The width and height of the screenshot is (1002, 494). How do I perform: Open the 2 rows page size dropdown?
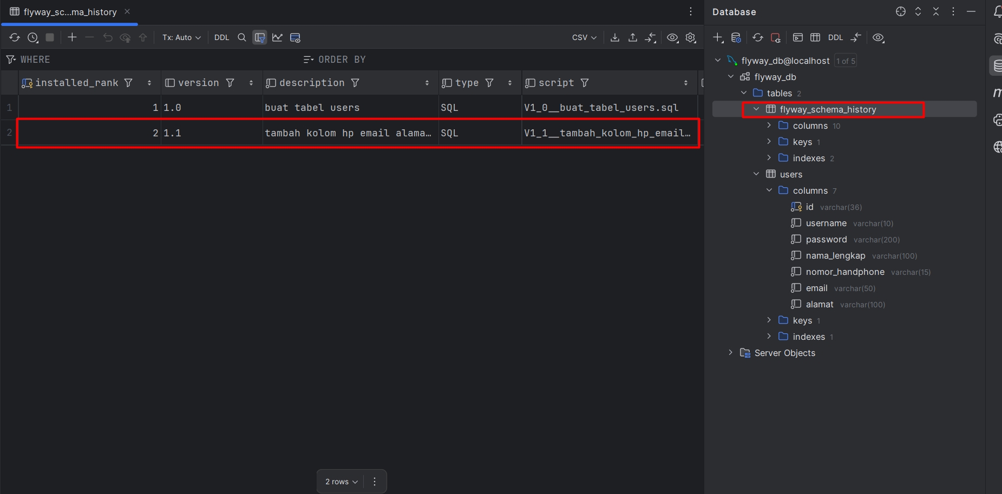[x=341, y=482]
